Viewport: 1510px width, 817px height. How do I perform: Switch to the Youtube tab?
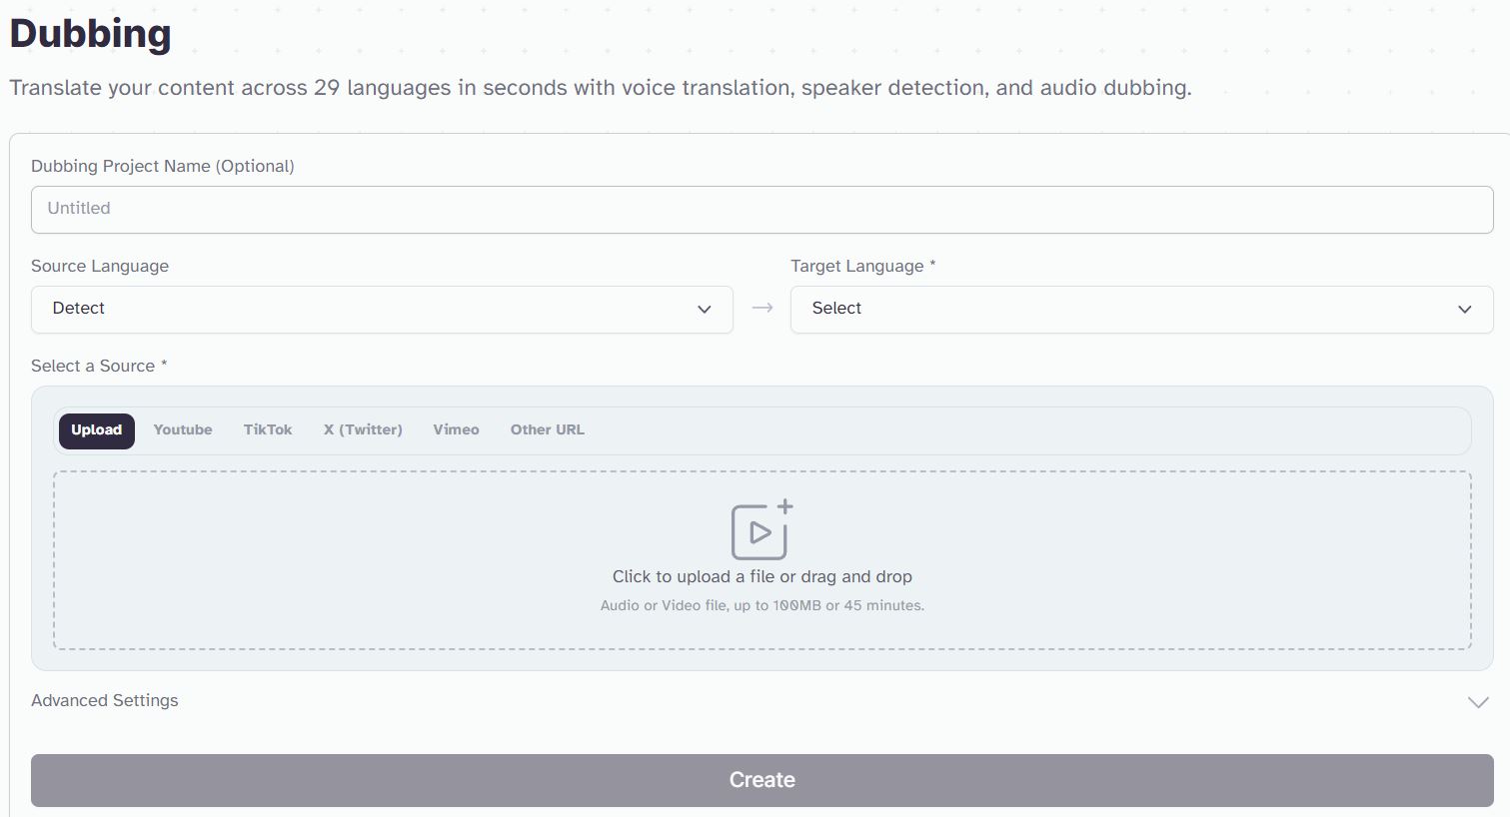pyautogui.click(x=183, y=430)
